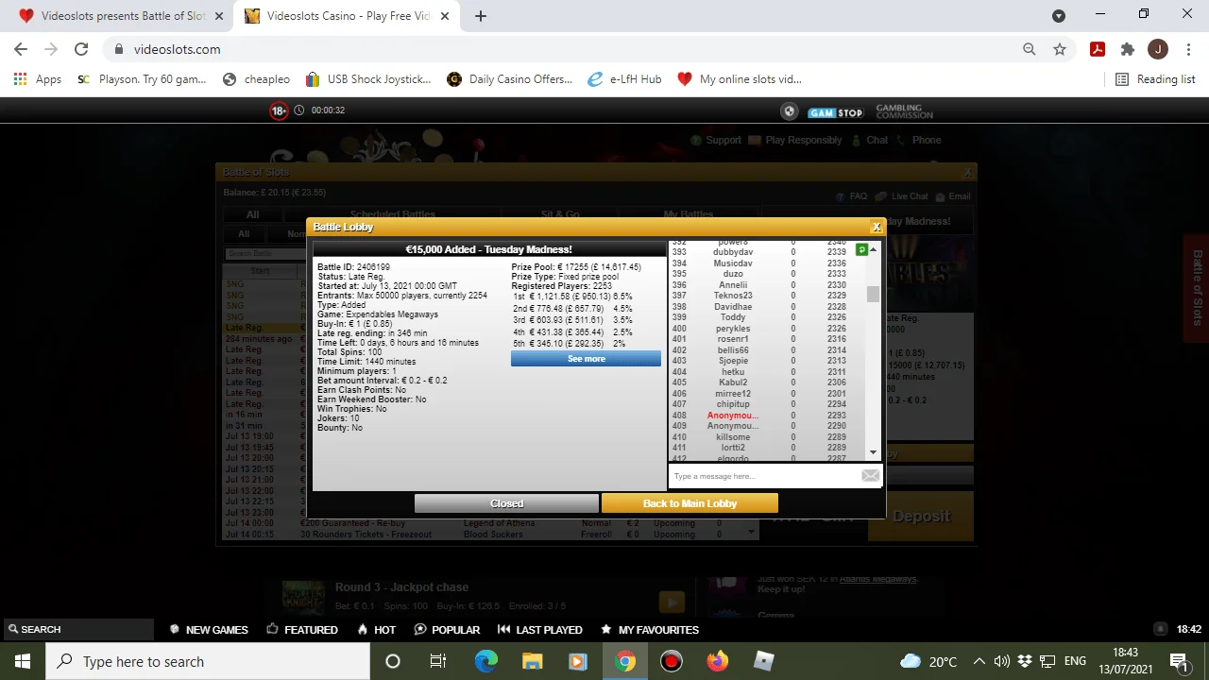1209x680 pixels.
Task: Open HOT games category
Action: pos(376,629)
